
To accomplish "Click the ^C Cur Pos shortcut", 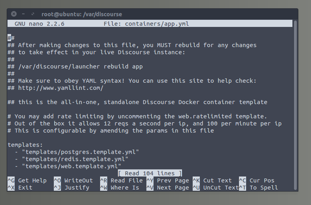I will pos(258,180).
